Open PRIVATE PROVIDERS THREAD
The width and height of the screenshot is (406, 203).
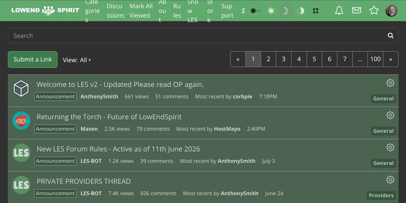click(84, 181)
